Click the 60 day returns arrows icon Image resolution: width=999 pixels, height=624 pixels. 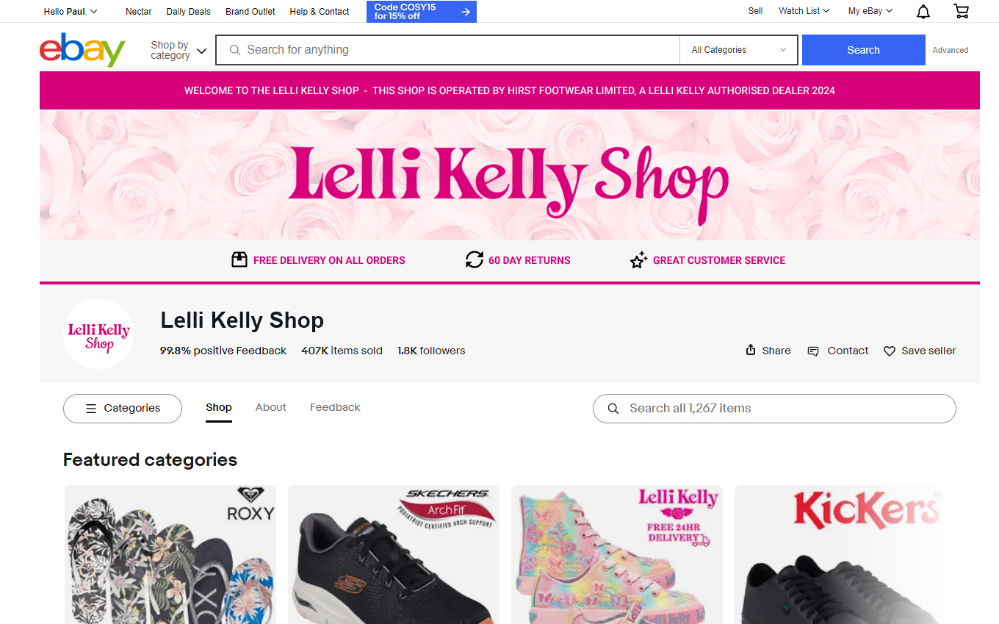475,259
